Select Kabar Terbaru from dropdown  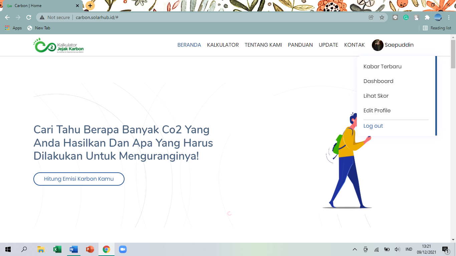click(x=383, y=67)
